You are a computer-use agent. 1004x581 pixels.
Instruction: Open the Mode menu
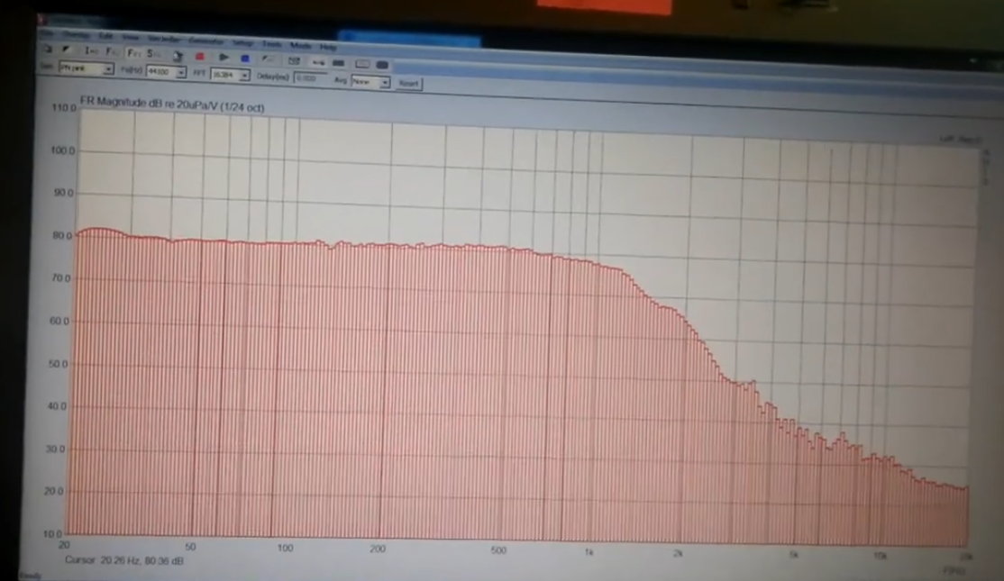coord(300,45)
